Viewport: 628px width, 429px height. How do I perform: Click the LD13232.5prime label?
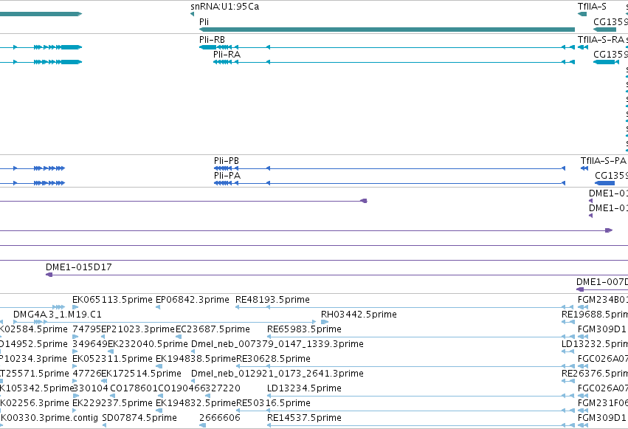tap(594, 344)
